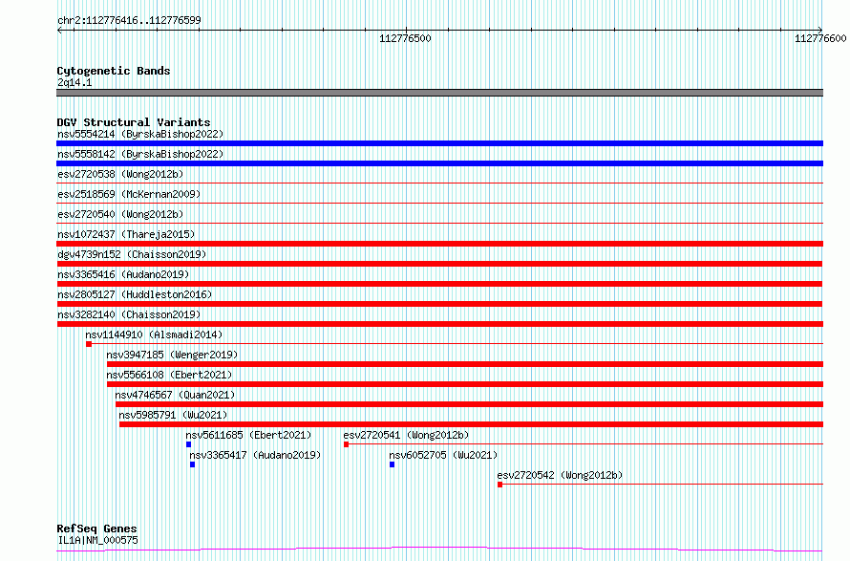Select the dgv4739n152 (Chaisson2019) label

132,254
